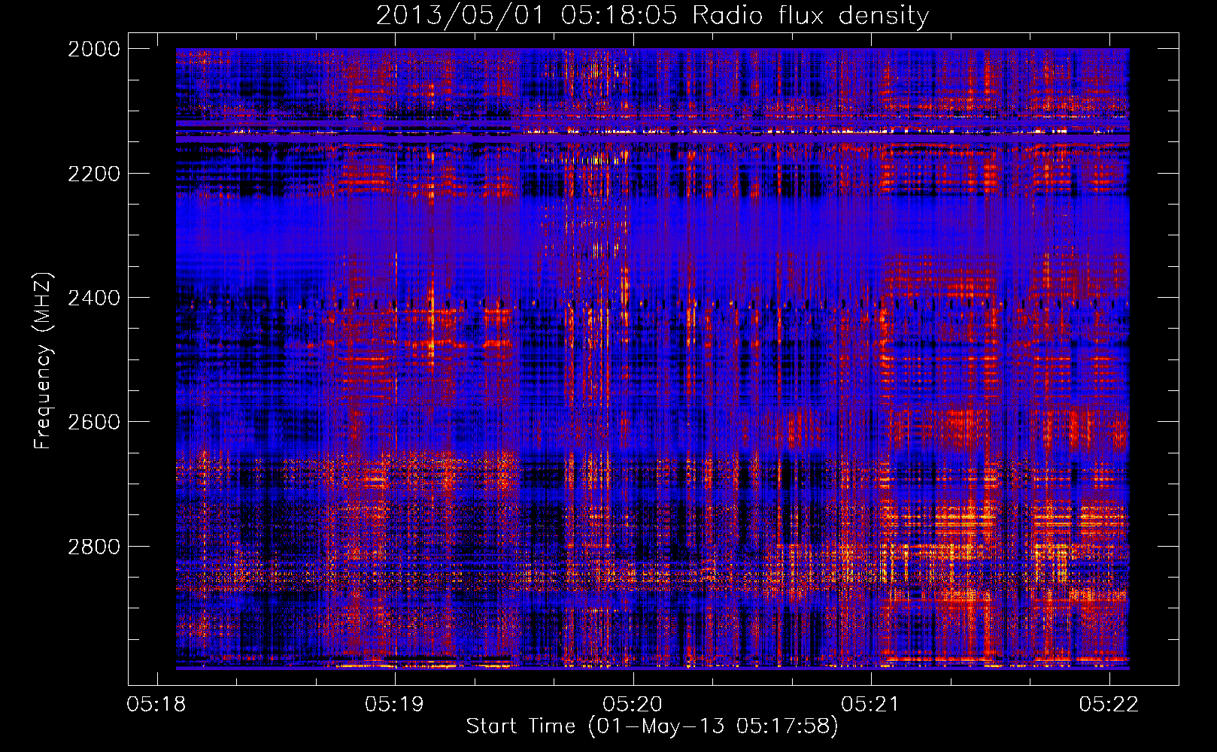Select the 2400 frequency tick label
This screenshot has height=752, width=1217.
(94, 298)
